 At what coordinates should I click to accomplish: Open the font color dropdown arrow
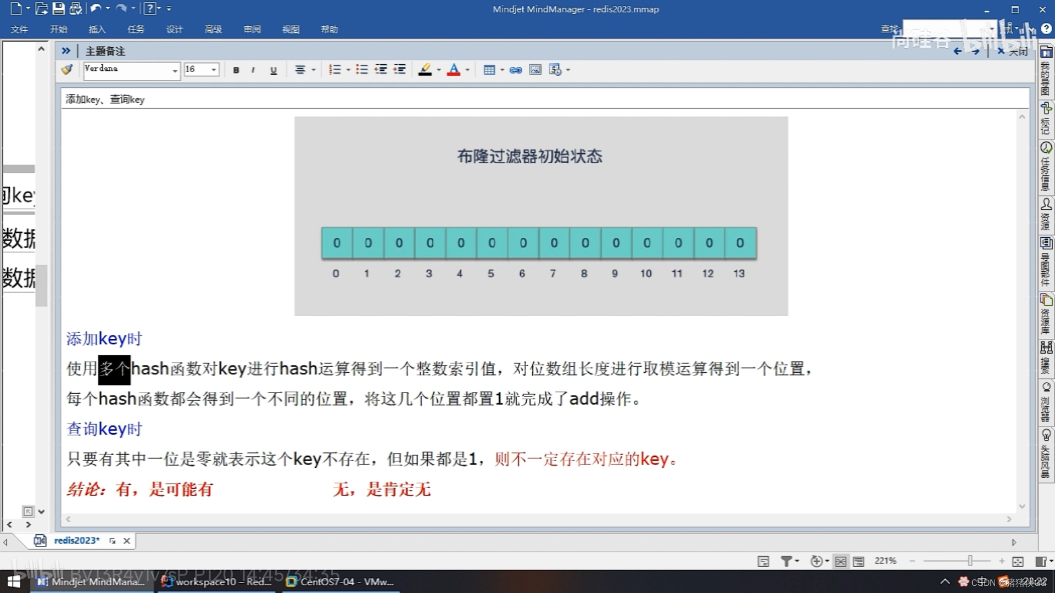467,70
